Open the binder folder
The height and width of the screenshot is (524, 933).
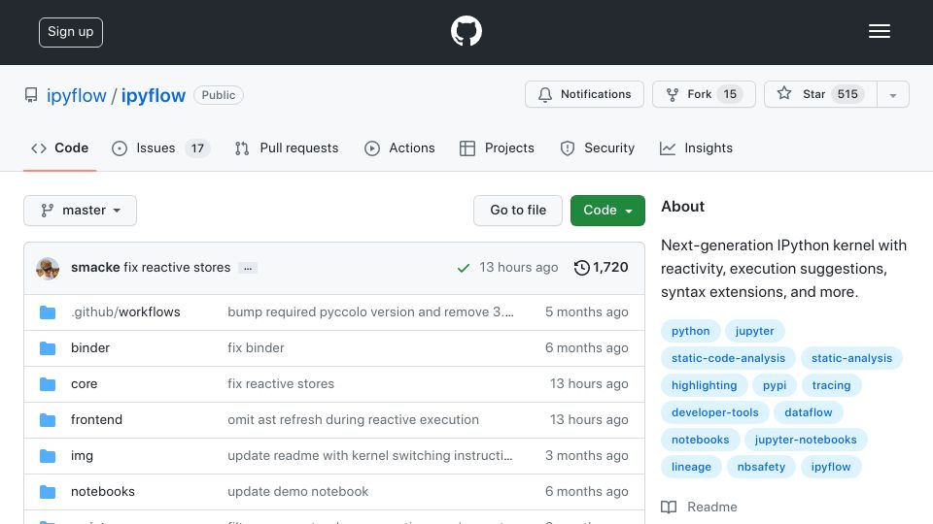[x=90, y=347]
